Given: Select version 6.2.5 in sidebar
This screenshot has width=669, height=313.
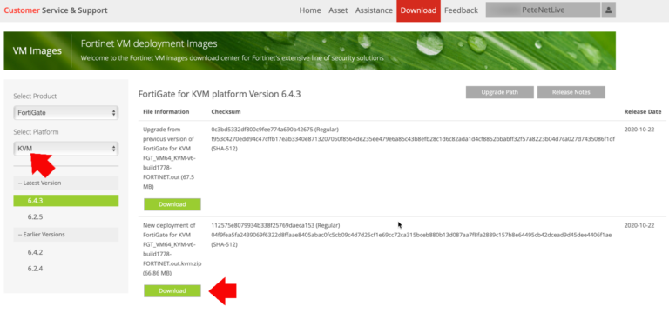Looking at the screenshot, I should click(x=36, y=216).
